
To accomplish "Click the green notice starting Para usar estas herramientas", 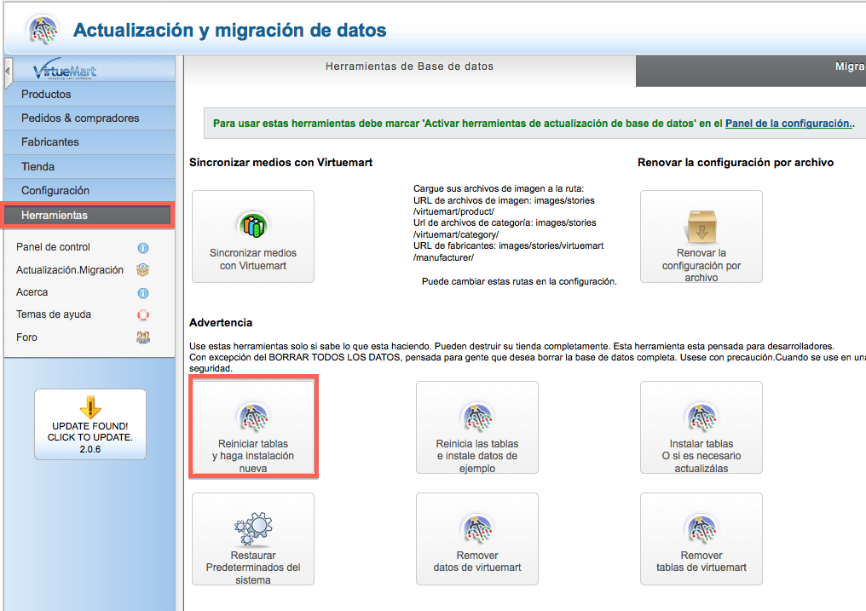I will pyautogui.click(x=534, y=123).
